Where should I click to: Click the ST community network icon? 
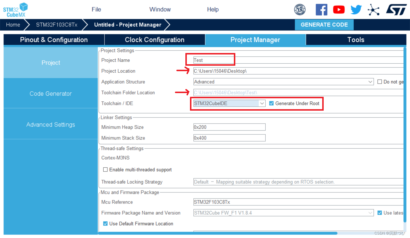click(x=373, y=10)
